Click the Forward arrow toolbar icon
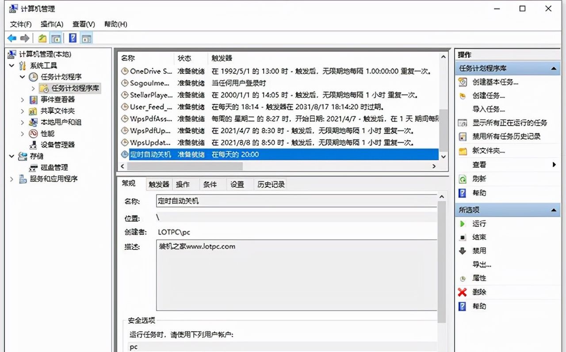 pos(25,38)
